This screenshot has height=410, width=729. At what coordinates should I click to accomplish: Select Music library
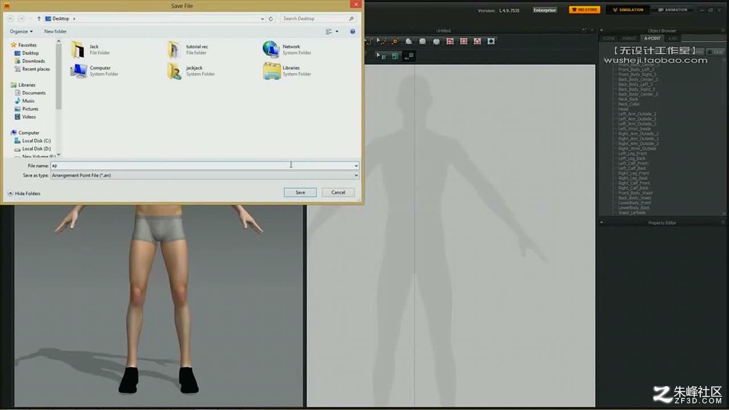pyautogui.click(x=28, y=101)
